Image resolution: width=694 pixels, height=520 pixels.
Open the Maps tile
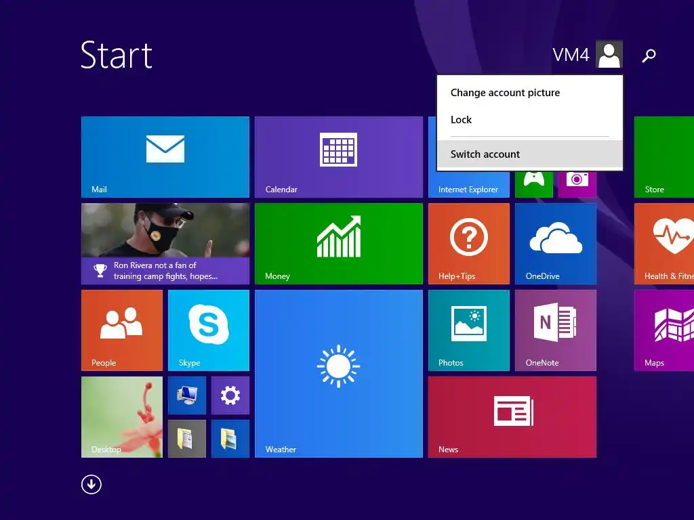(x=664, y=330)
